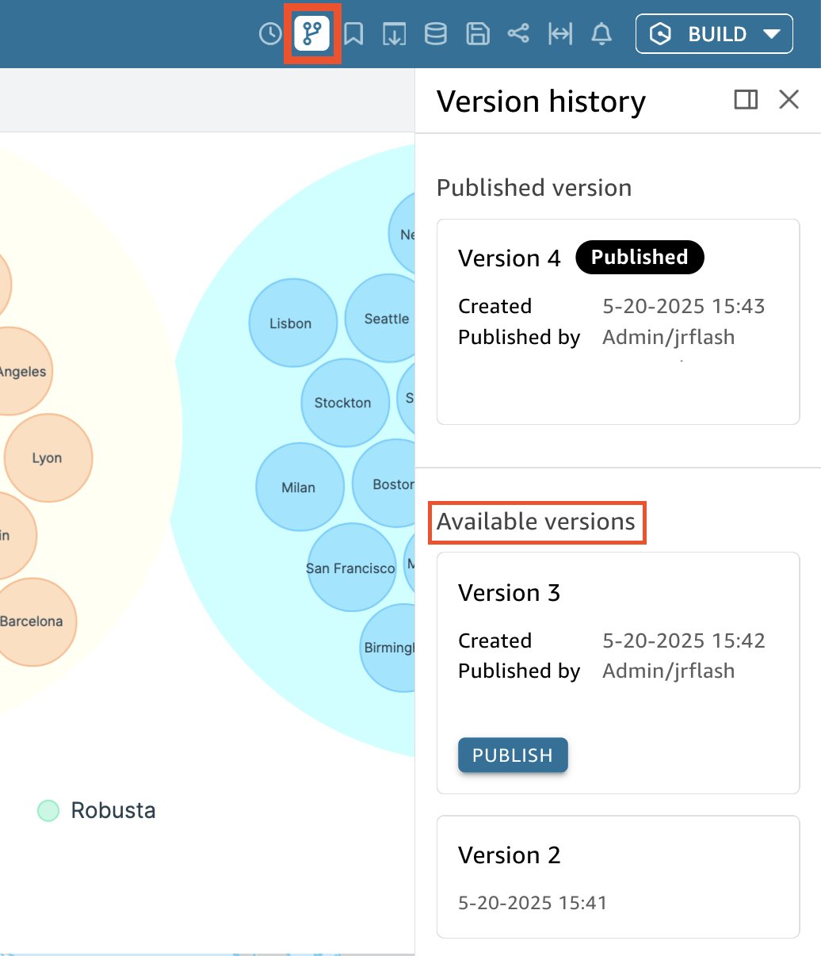
Task: Click the share icon in toolbar
Action: (518, 34)
